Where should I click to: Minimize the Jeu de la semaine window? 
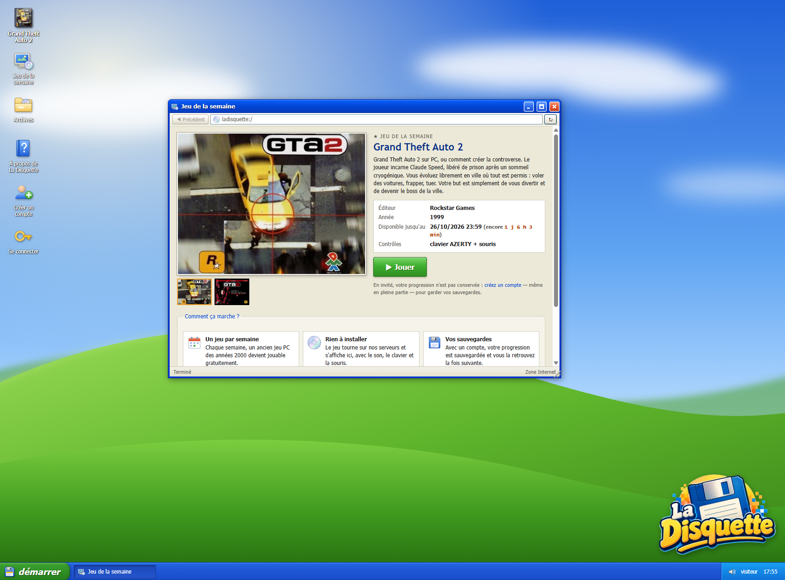[x=529, y=107]
